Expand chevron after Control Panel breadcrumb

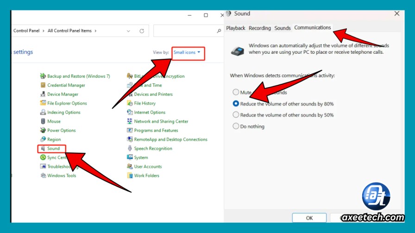click(44, 31)
